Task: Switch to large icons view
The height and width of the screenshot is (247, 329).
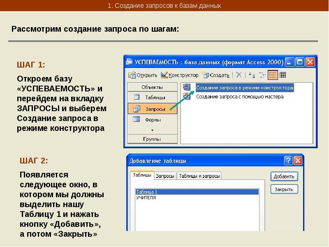Action: pos(252,75)
